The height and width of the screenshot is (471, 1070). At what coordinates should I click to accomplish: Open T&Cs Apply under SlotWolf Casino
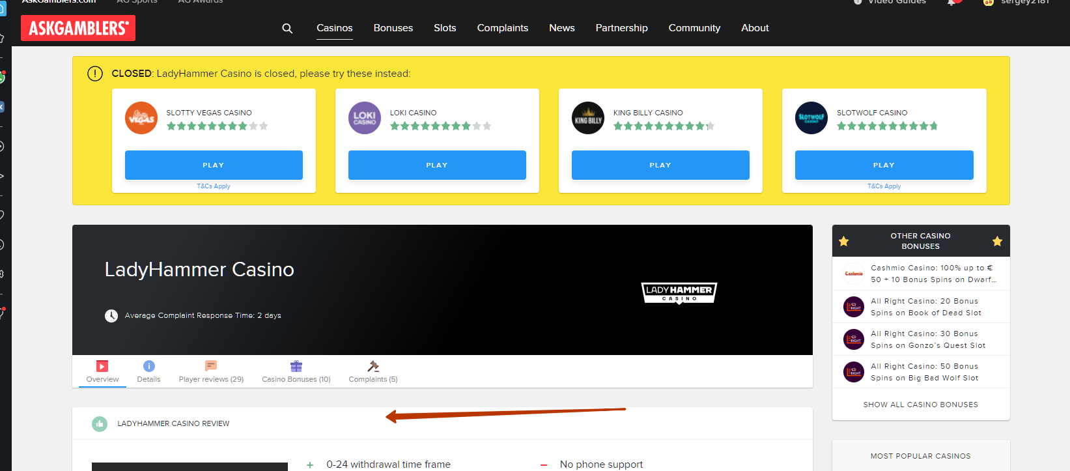884,186
